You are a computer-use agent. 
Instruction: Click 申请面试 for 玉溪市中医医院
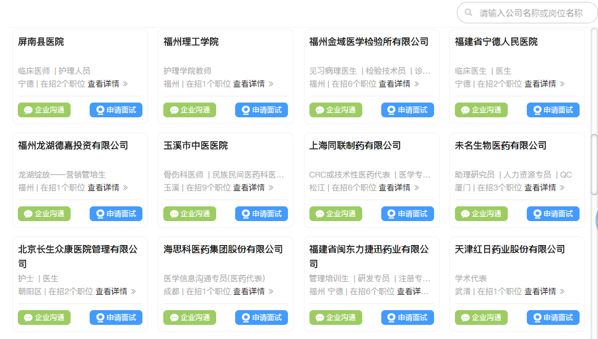pyautogui.click(x=262, y=214)
